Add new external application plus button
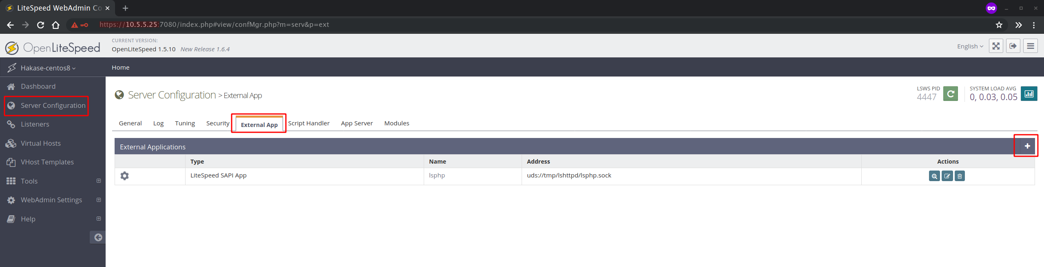Screen dimensions: 1044x267 tap(1027, 146)
